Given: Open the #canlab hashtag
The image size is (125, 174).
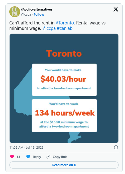Looking at the screenshot, I should coord(65,28).
